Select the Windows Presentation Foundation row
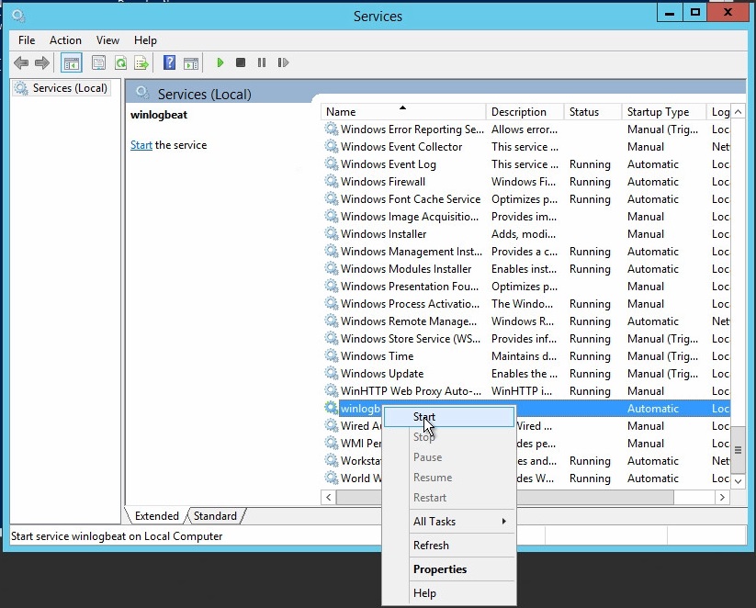Image resolution: width=756 pixels, height=608 pixels. click(525, 287)
